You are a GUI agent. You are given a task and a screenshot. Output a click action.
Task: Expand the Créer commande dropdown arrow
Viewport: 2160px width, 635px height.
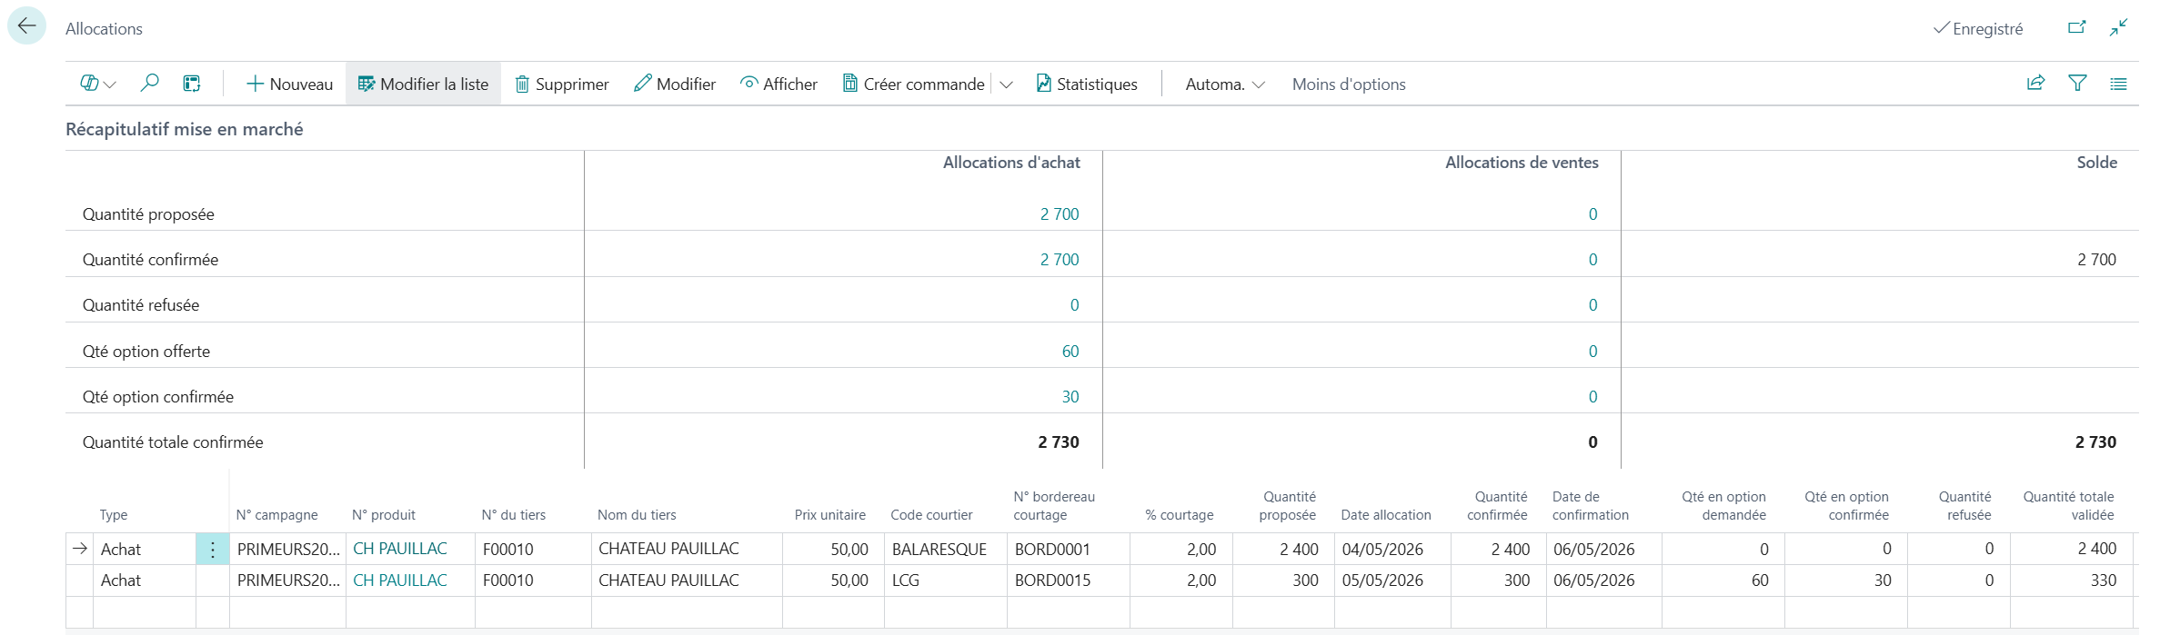pyautogui.click(x=1006, y=84)
